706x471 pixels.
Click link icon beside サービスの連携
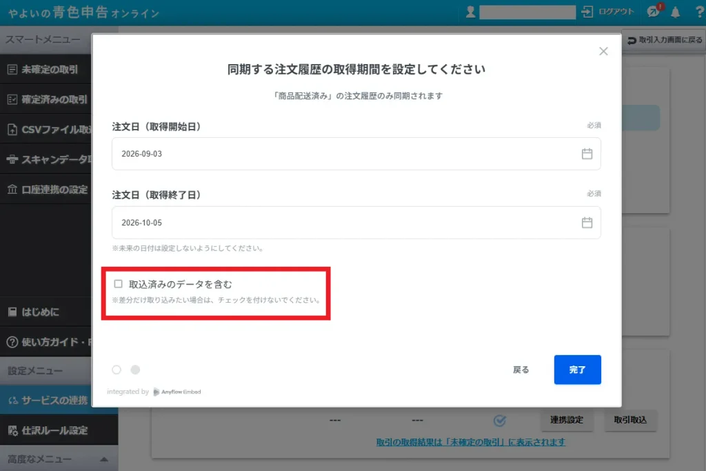pos(13,400)
